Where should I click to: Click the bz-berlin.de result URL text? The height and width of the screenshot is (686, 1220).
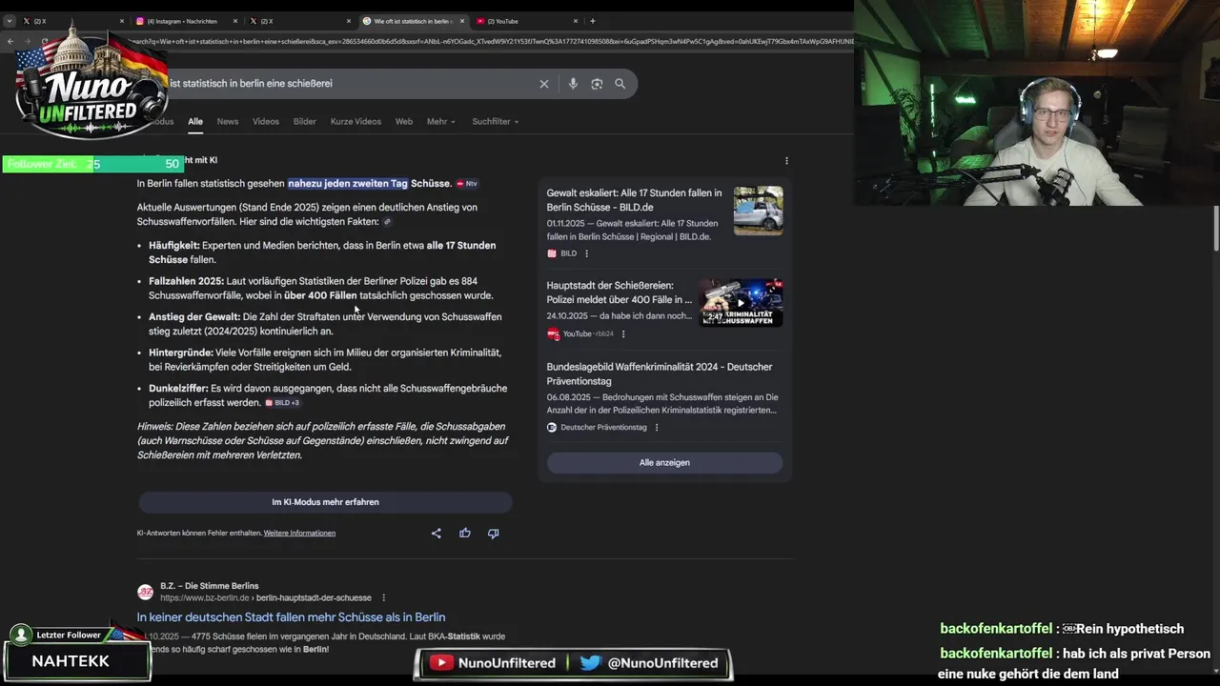coord(266,598)
